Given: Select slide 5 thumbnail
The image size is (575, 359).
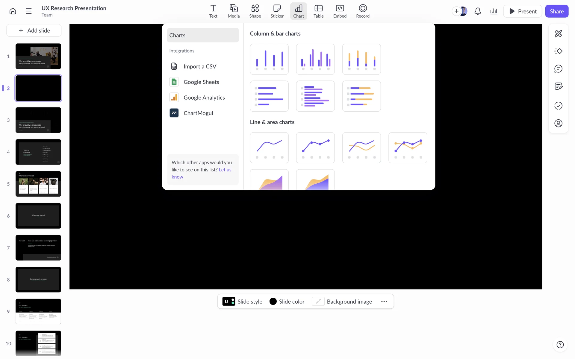Looking at the screenshot, I should tap(38, 184).
